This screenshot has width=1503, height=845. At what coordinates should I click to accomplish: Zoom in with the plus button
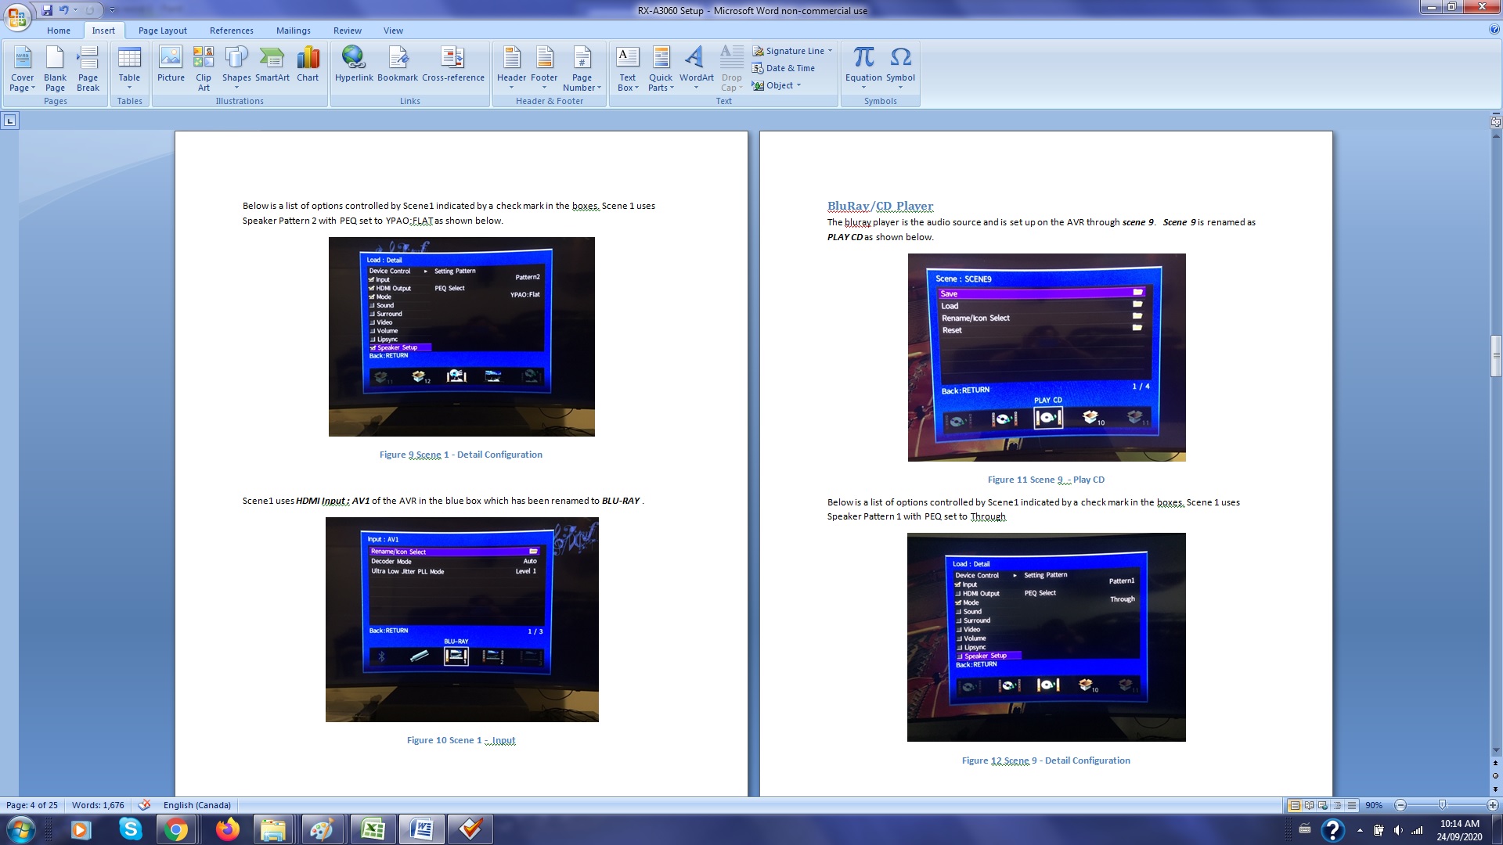(1492, 805)
